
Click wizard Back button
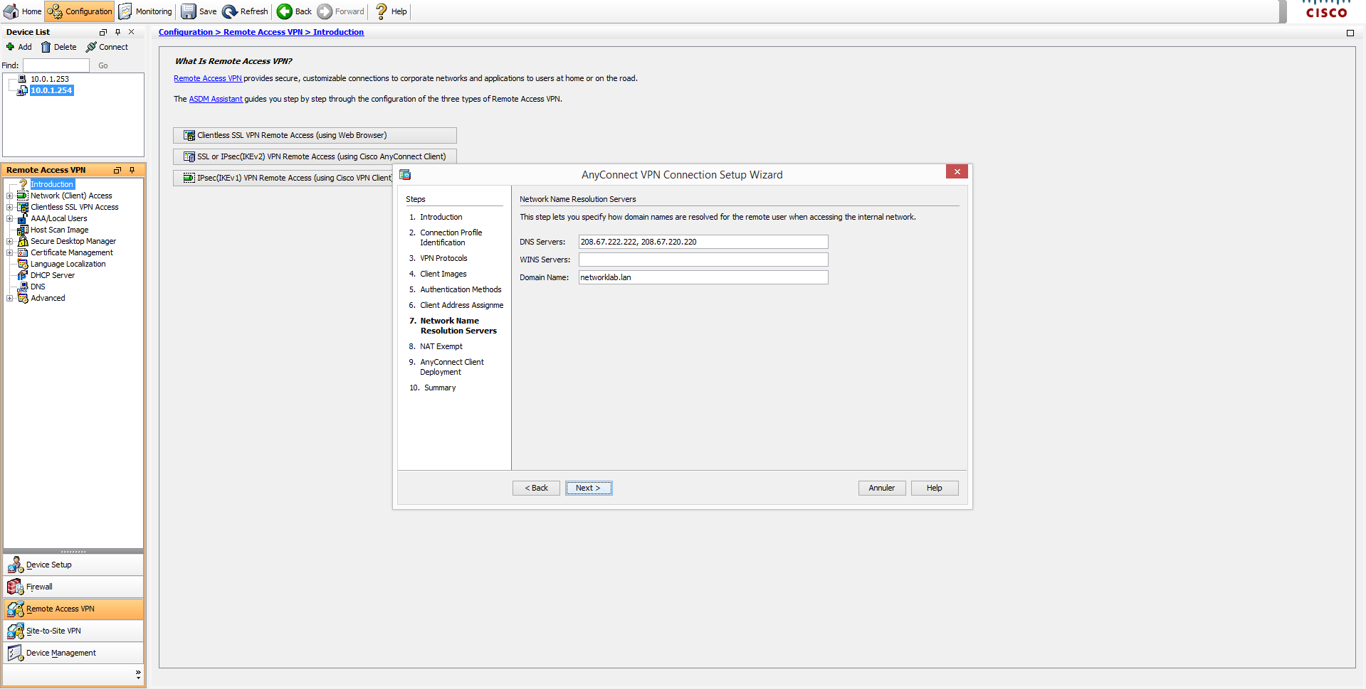click(x=536, y=488)
